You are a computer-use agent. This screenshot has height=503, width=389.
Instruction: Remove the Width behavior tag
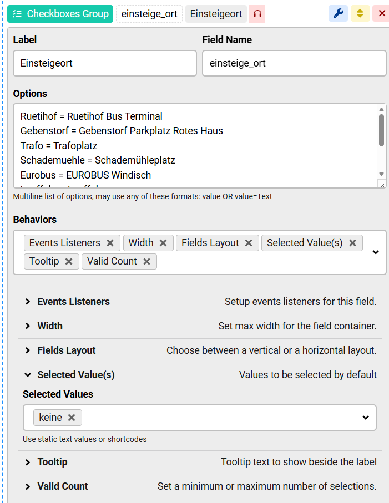point(163,243)
